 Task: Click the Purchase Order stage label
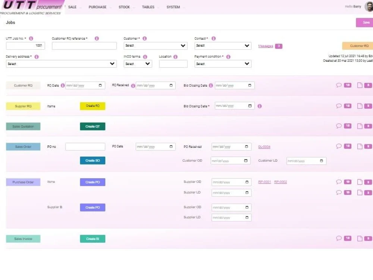23,182
